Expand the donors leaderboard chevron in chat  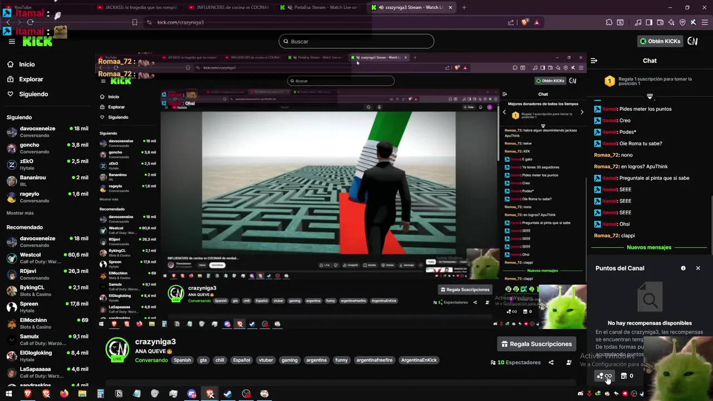click(x=649, y=96)
